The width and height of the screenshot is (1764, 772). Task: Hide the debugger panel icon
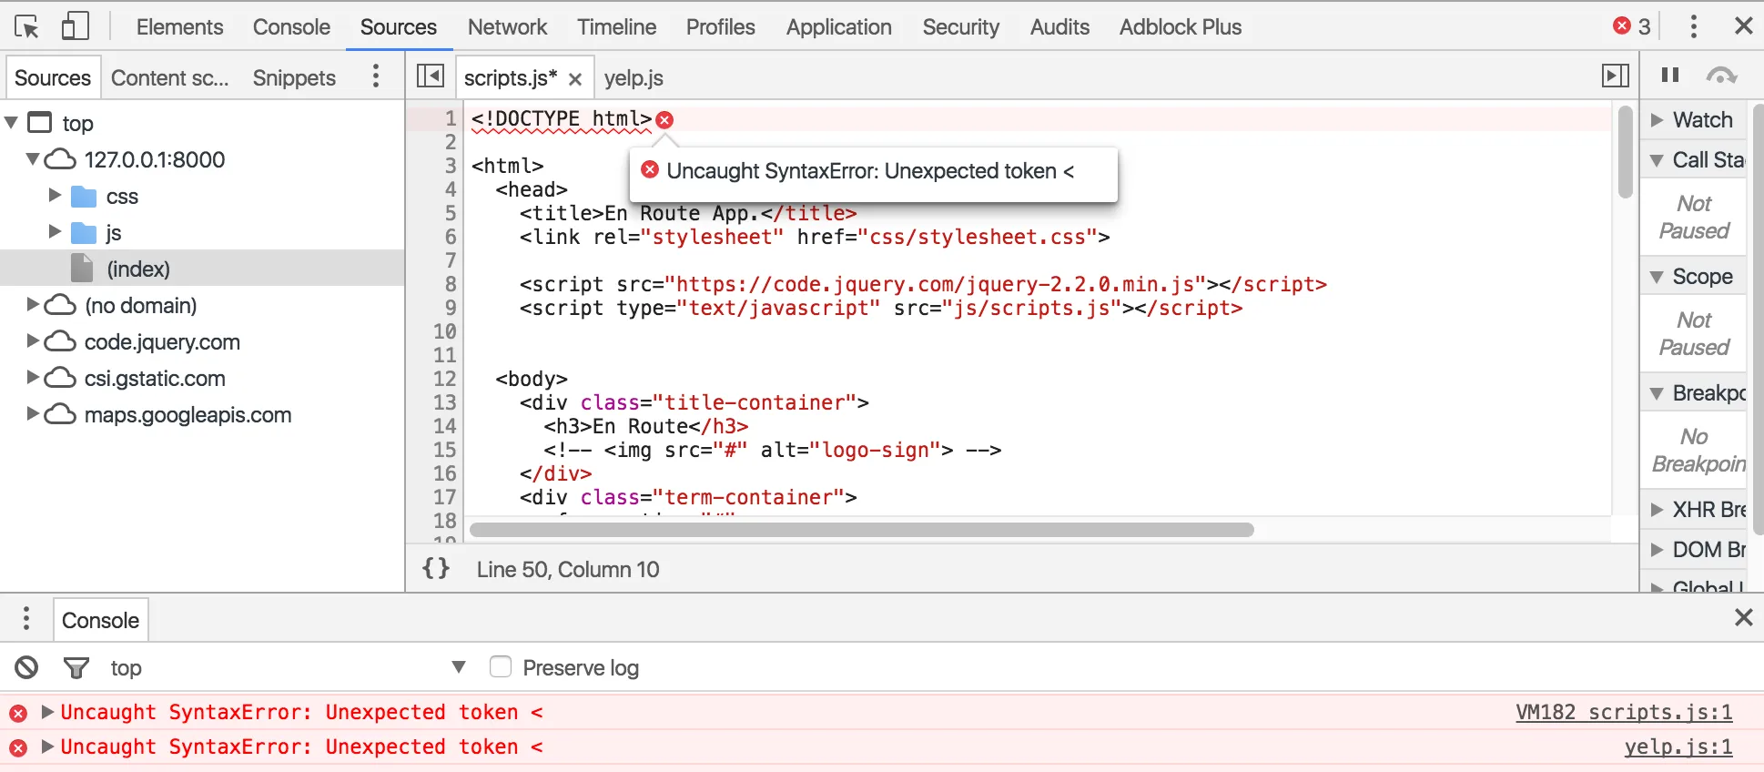point(1615,76)
